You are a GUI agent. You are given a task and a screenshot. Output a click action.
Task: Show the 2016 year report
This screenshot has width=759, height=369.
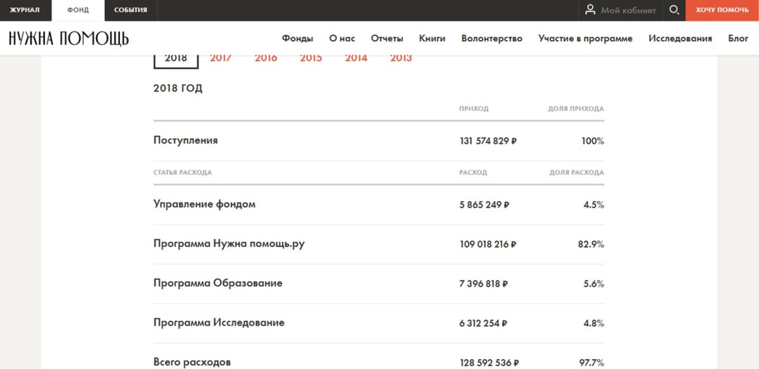click(266, 58)
